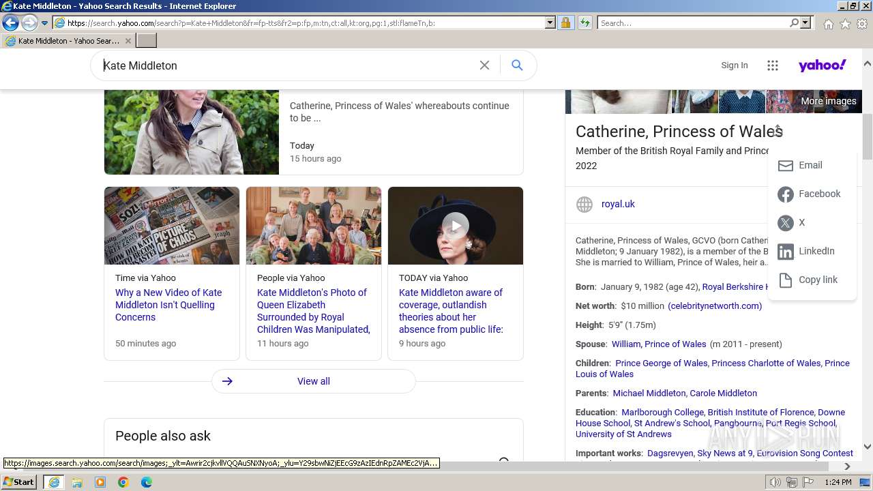Open a new blank tab
873x491 pixels.
point(147,41)
